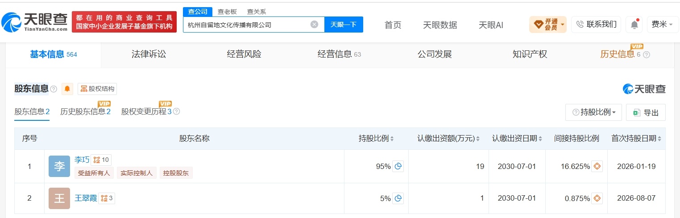
Task: Clear the company search field text
Action: point(314,25)
